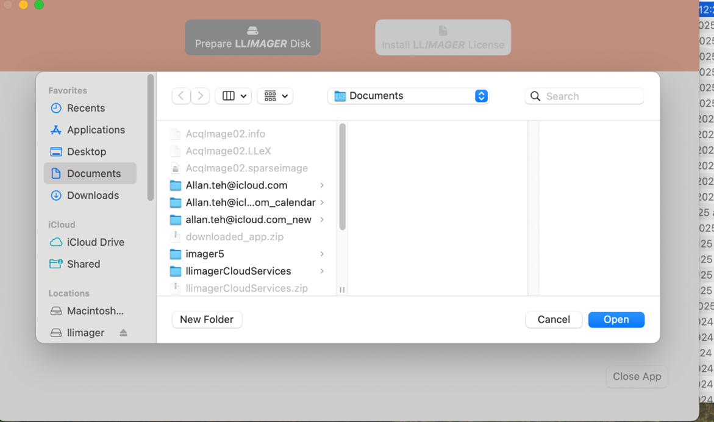Viewport: 714px width, 422px height.
Task: Eject the llimager disk
Action: (123, 332)
